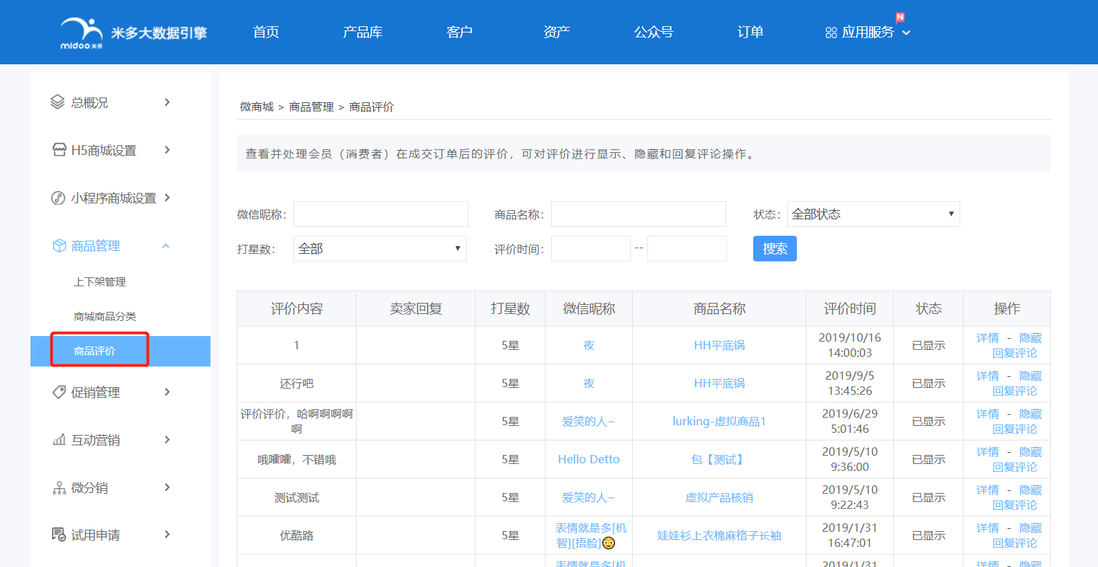
Task: Click the 总概况 layers icon in sidebar
Action: (x=57, y=102)
